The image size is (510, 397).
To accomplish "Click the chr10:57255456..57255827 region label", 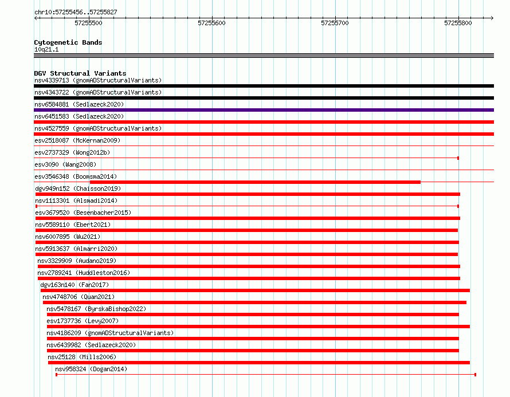I will pos(76,12).
